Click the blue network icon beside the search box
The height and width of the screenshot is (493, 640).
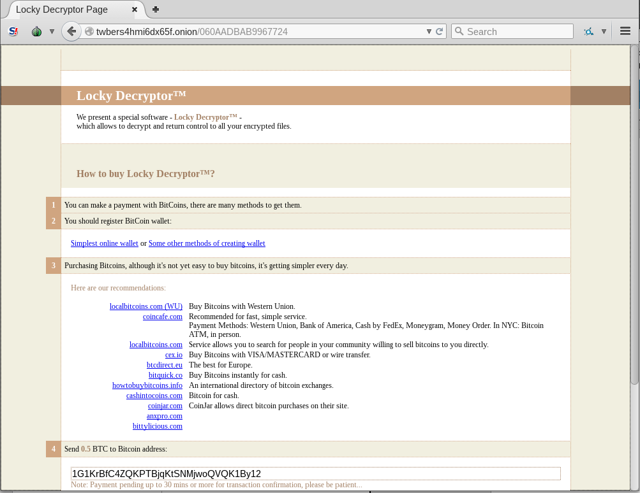click(588, 31)
